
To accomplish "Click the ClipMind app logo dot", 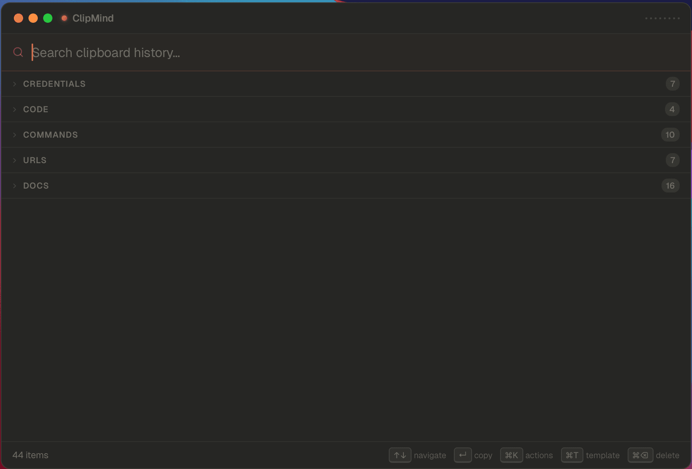I will click(64, 18).
